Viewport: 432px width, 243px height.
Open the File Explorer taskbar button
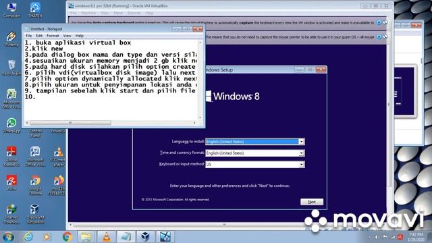[86, 237]
